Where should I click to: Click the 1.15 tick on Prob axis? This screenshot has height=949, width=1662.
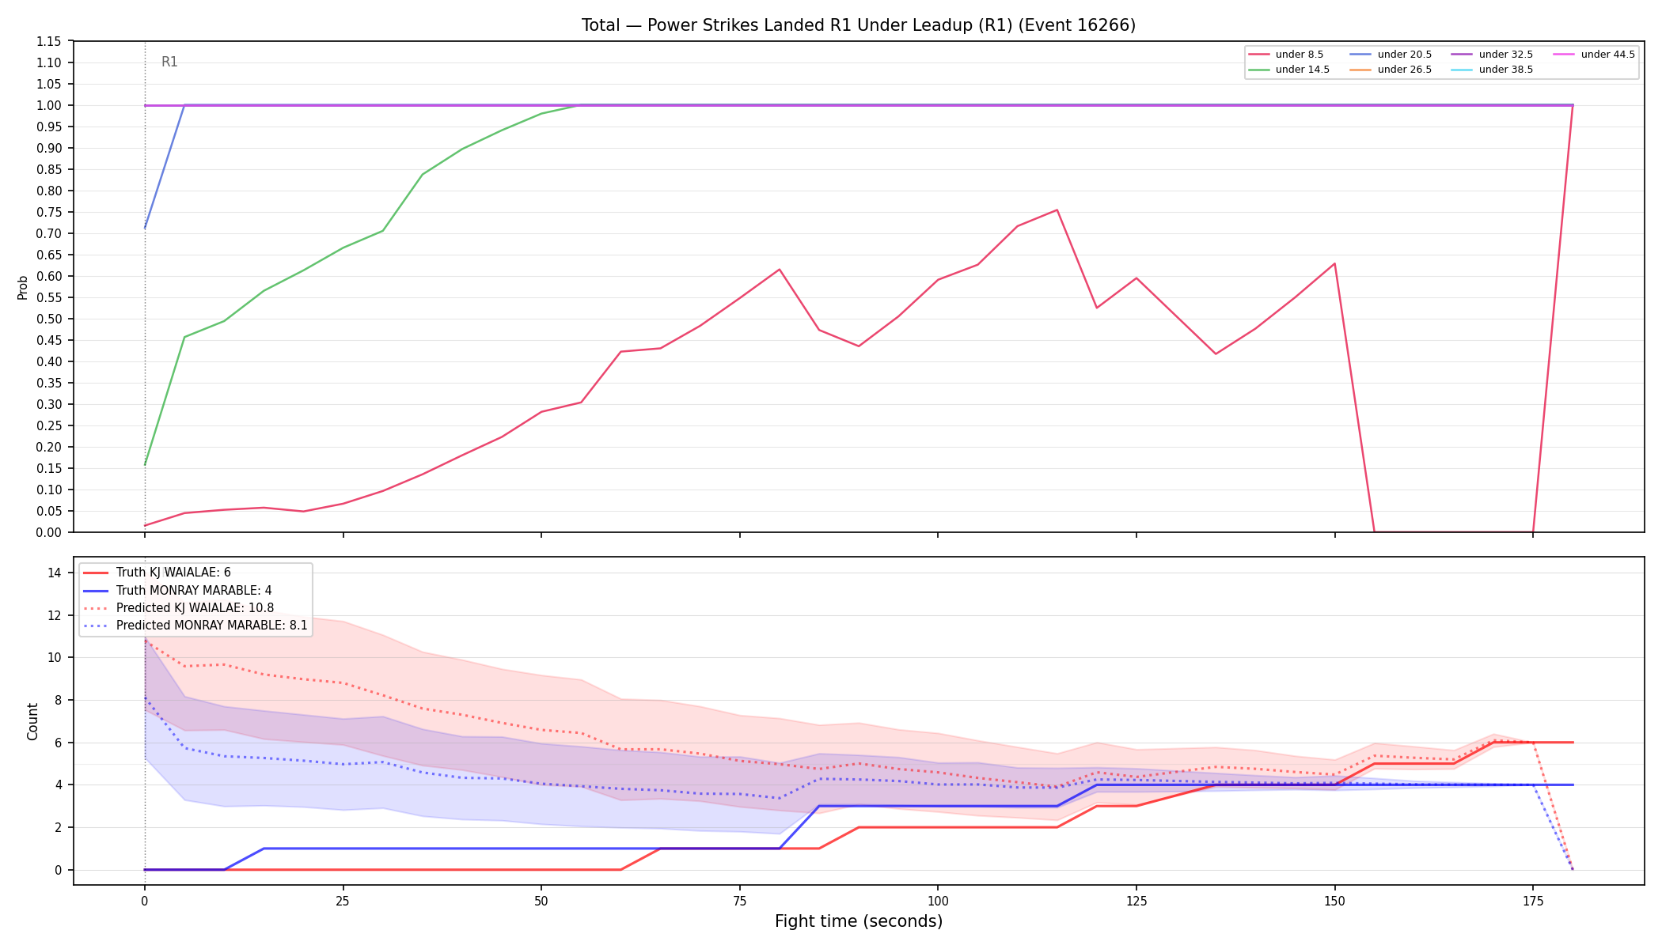pos(49,41)
